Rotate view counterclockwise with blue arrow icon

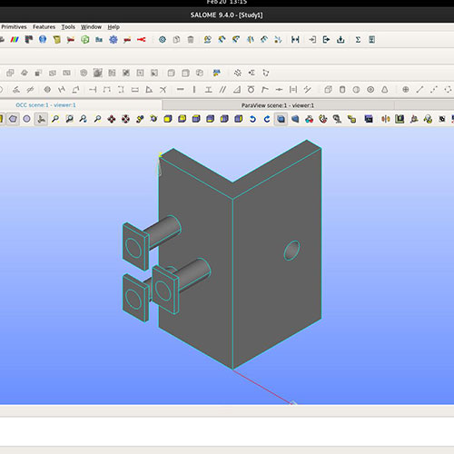[252, 119]
